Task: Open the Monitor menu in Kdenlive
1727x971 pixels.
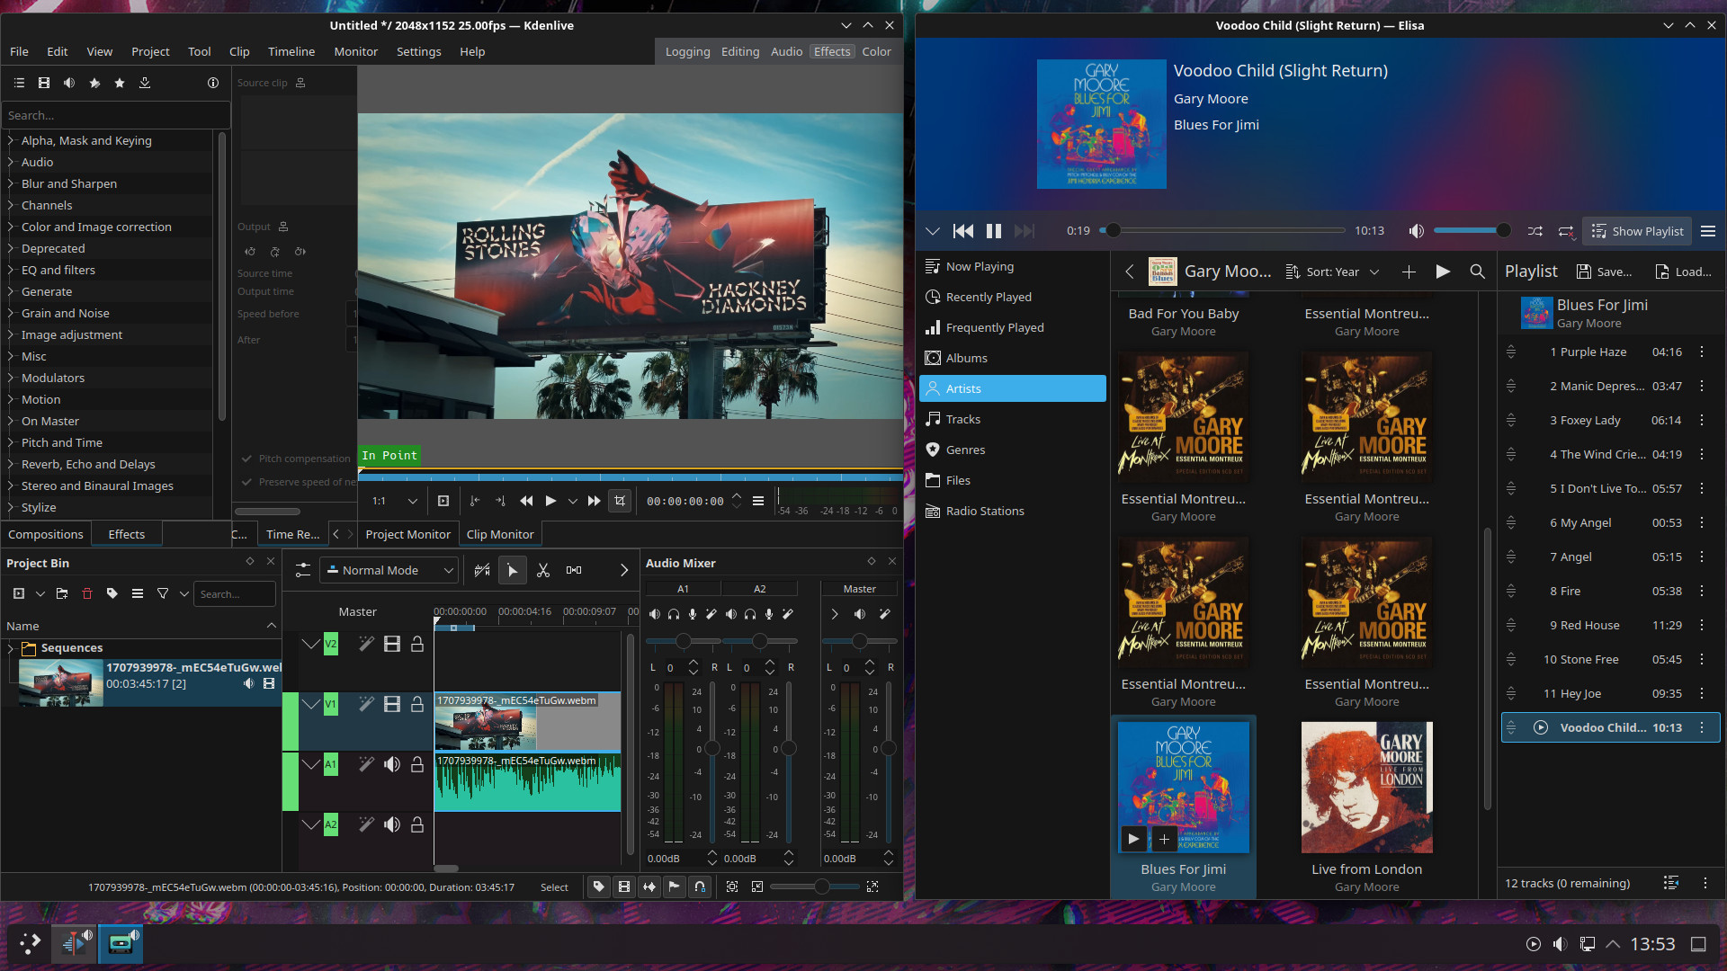Action: point(356,51)
